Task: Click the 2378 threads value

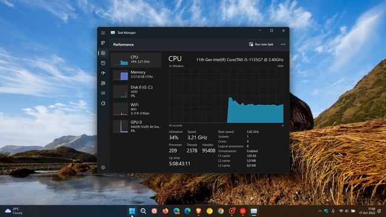Action: click(192, 151)
